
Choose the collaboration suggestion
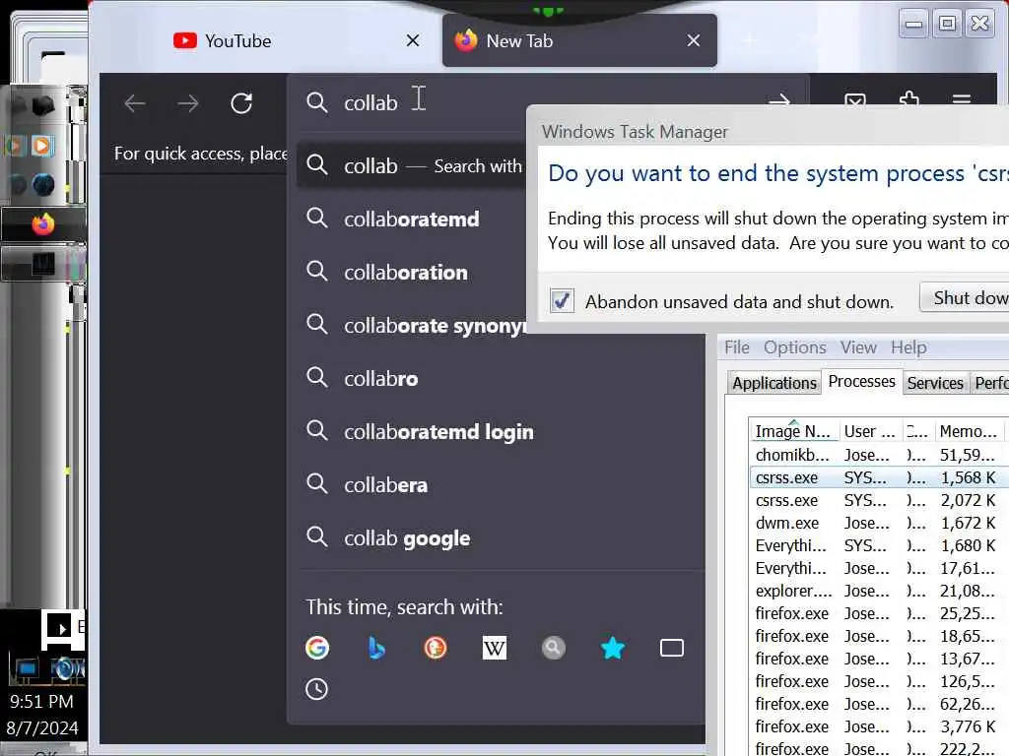[412, 273]
